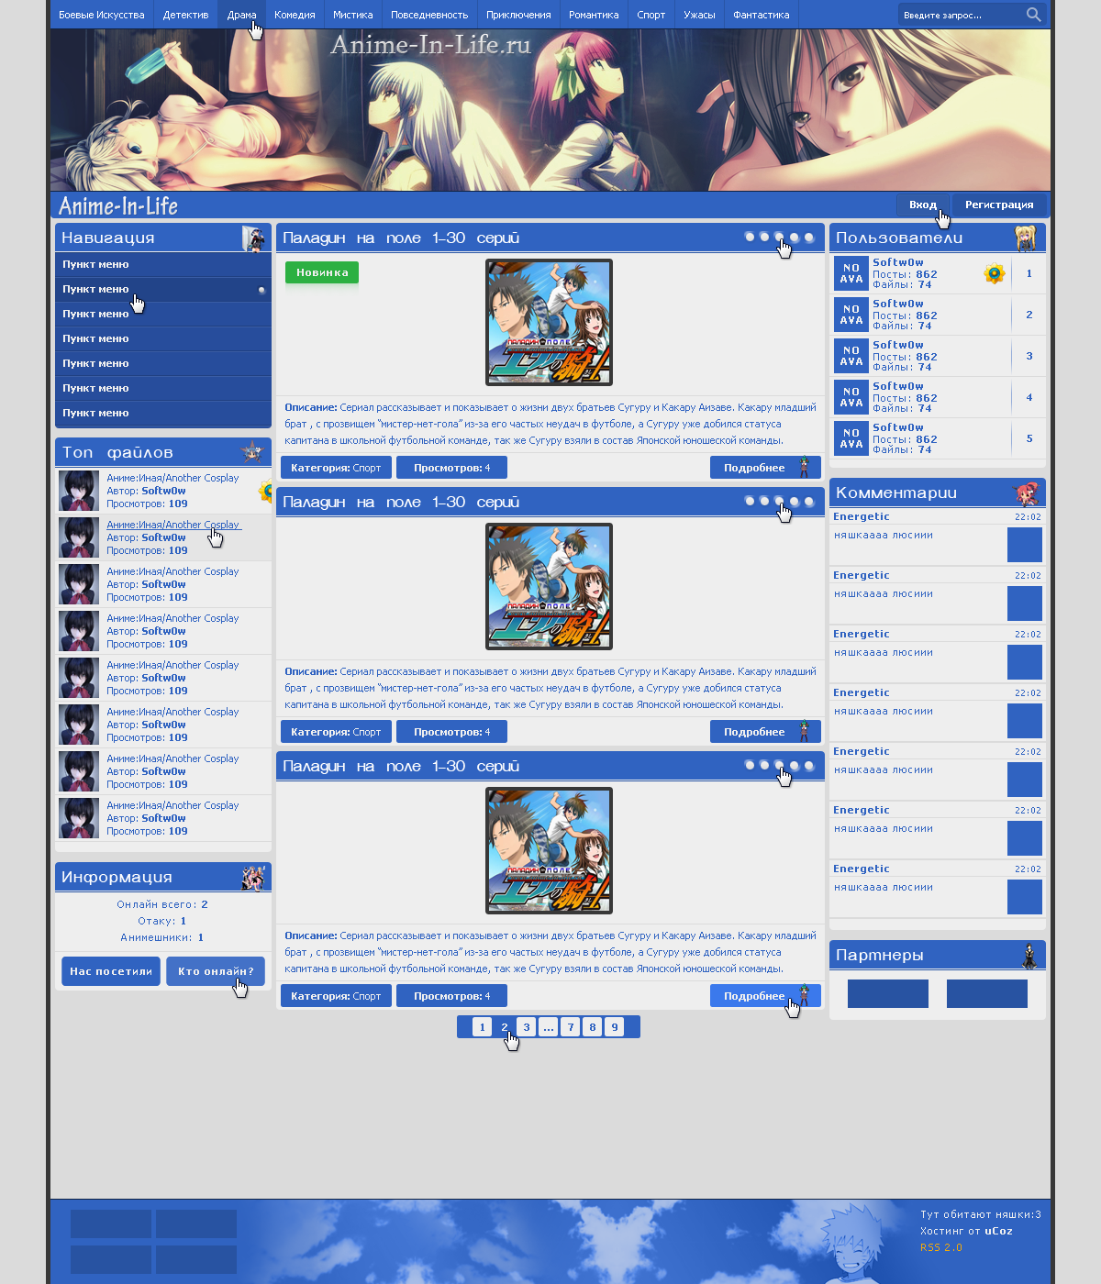Click character icon in Навигация panel header
The width and height of the screenshot is (1101, 1284).
click(x=252, y=238)
